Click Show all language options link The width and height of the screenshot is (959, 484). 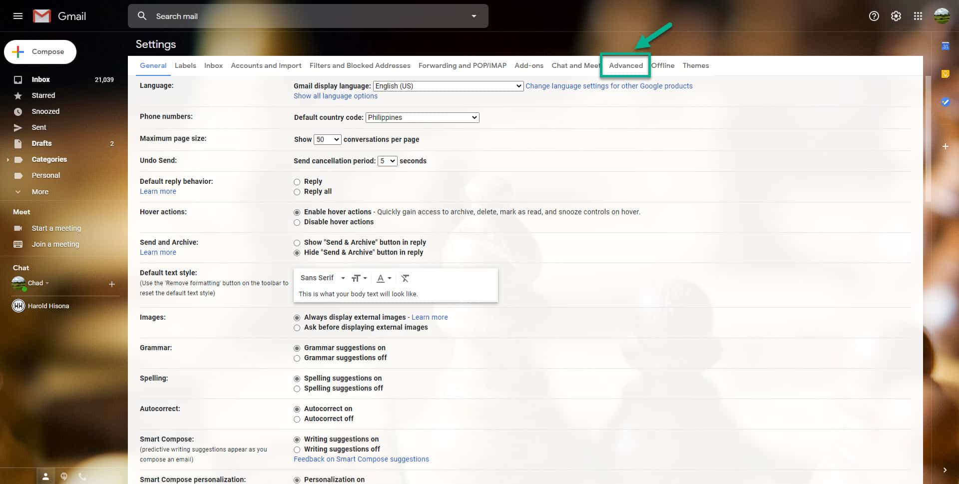tap(336, 96)
